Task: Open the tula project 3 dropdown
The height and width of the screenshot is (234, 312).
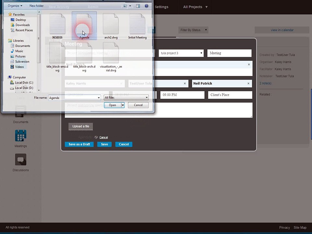Action: 181,53
